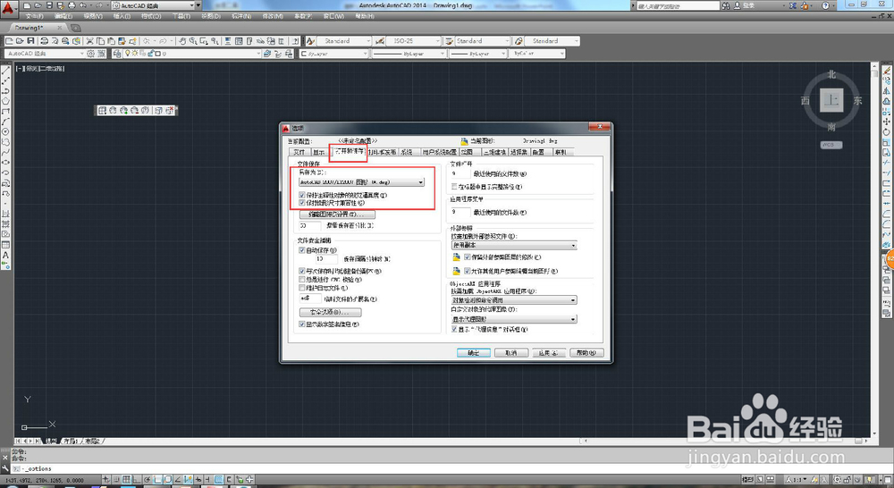Click the Undo arrow in quick access toolbar
The image size is (894, 488).
pyautogui.click(x=82, y=5)
